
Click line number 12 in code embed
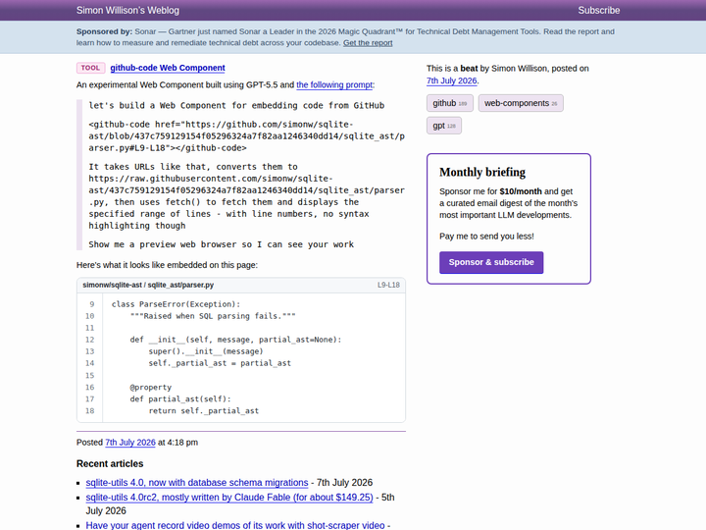(x=89, y=340)
